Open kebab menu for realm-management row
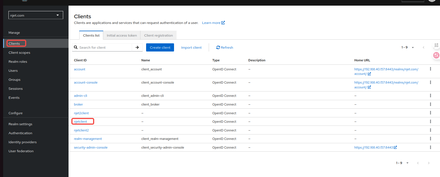Screen dimensions: 440x177 (x=430, y=139)
